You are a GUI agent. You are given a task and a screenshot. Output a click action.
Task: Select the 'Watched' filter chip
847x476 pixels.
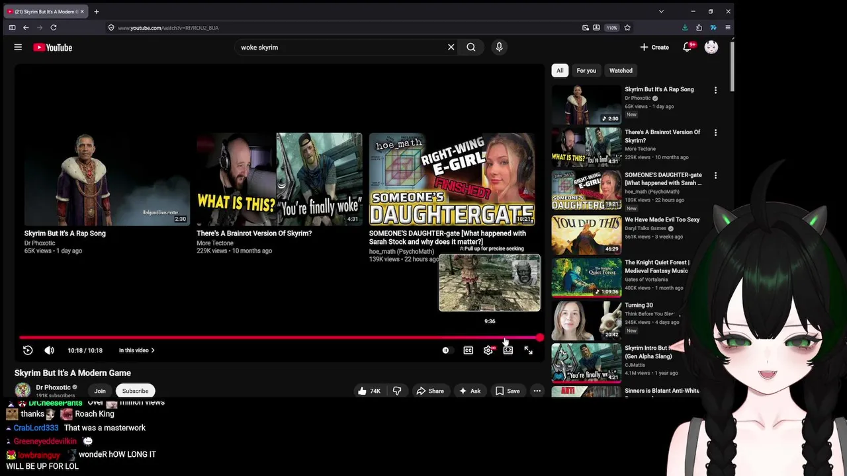pyautogui.click(x=621, y=70)
